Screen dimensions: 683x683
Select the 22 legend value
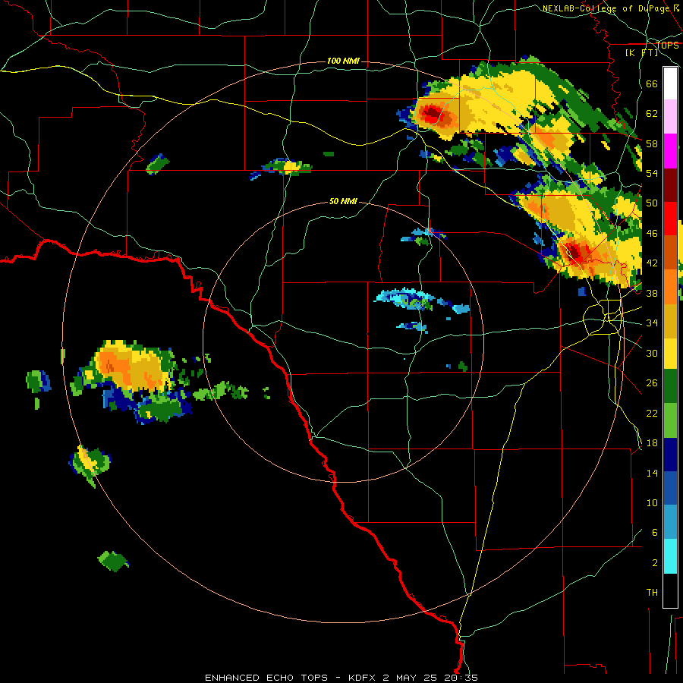click(652, 413)
